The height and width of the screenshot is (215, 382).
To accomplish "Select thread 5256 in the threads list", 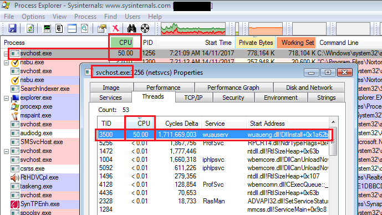I will tap(213, 144).
